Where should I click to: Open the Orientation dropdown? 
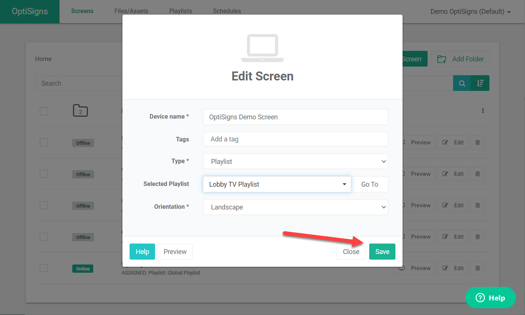(x=295, y=207)
